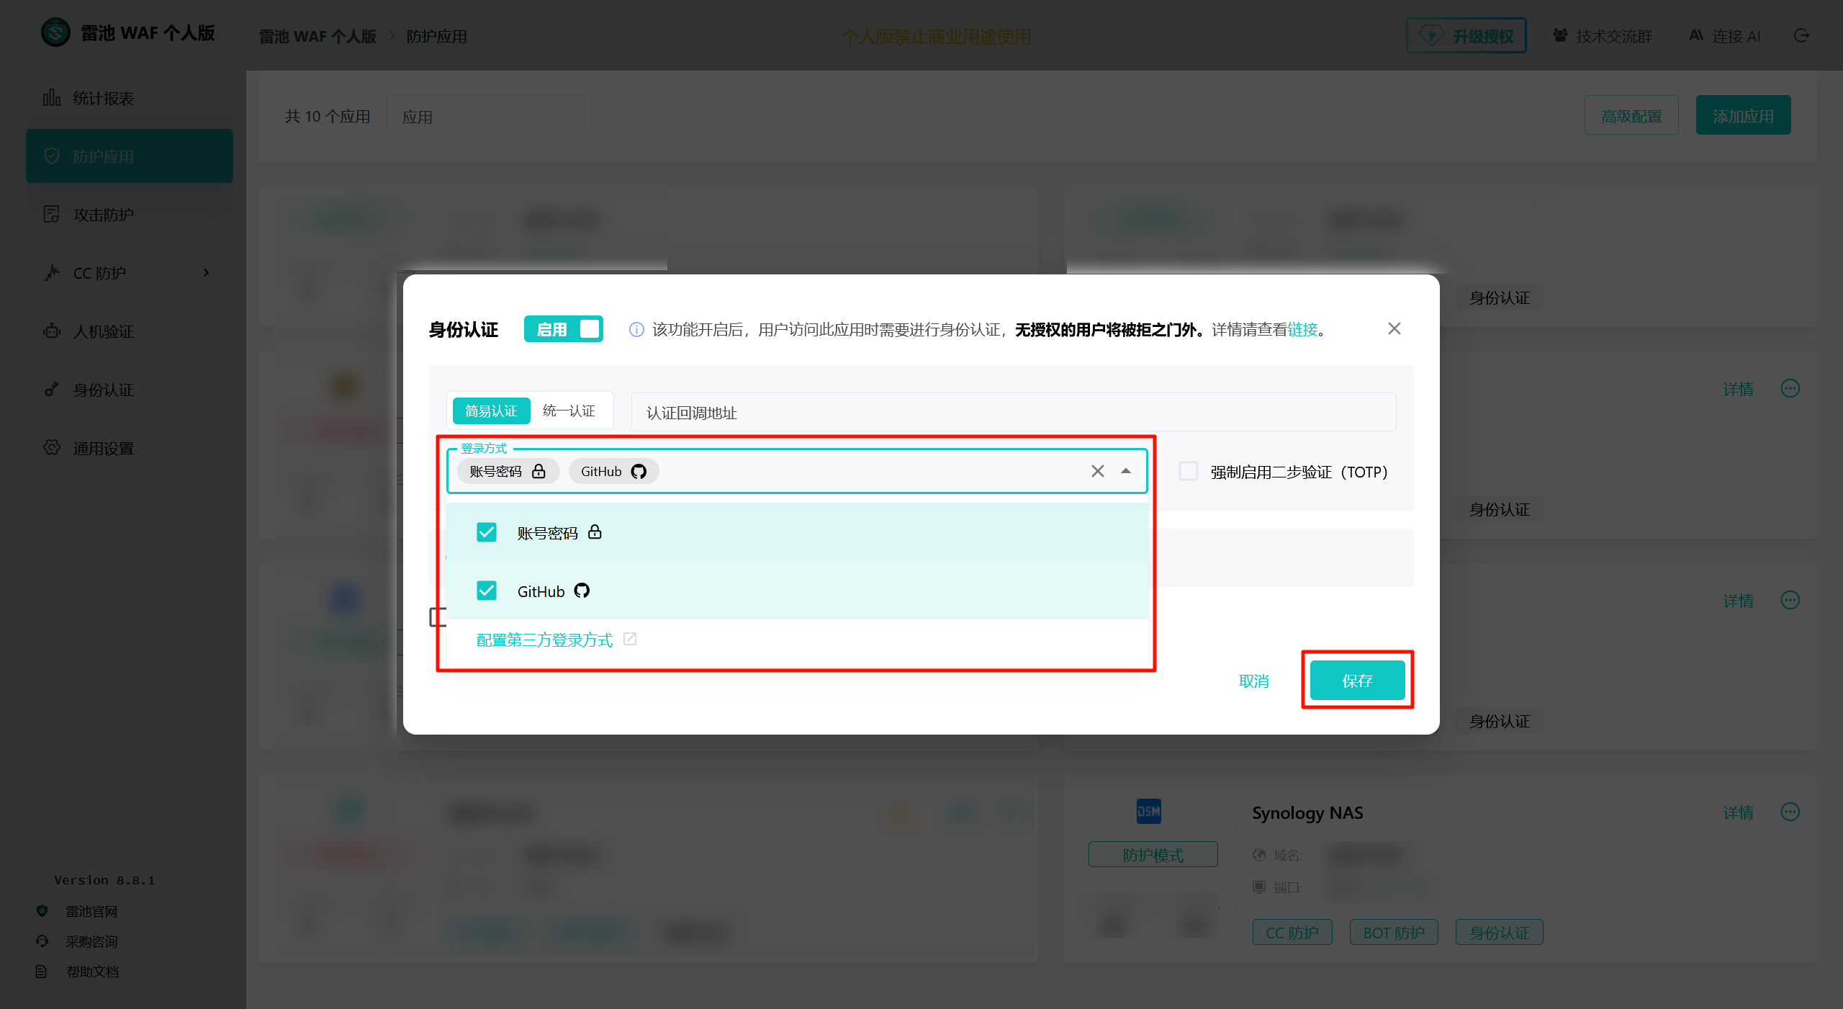1843x1009 pixels.
Task: Open the 配置第三方登录方式 link
Action: pos(544,640)
